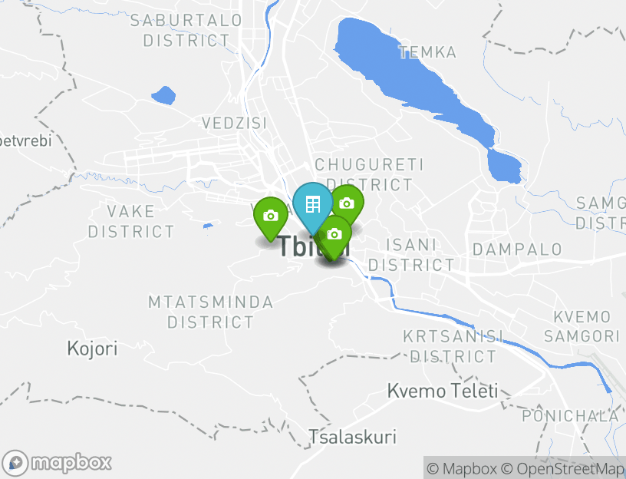
Task: Click the Saburtalo District label
Action: [x=186, y=31]
